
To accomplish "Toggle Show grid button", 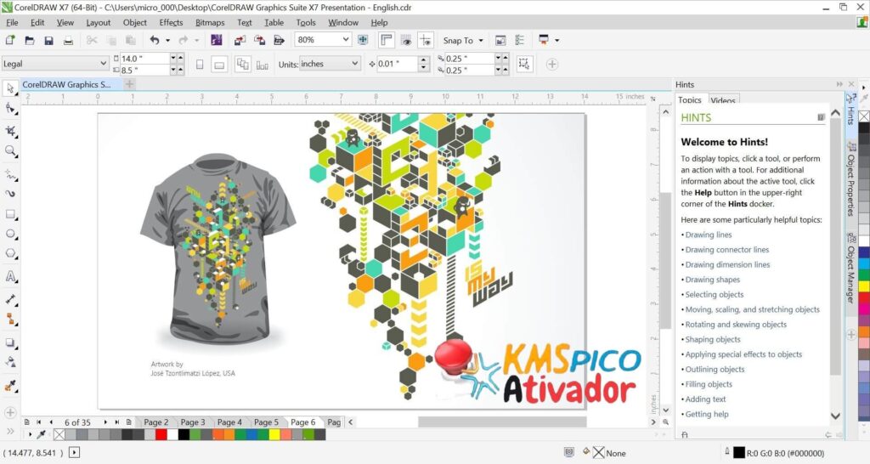I will coord(406,40).
